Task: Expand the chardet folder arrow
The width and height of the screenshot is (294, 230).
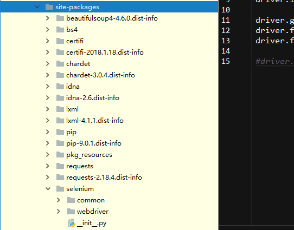Action: coord(48,64)
